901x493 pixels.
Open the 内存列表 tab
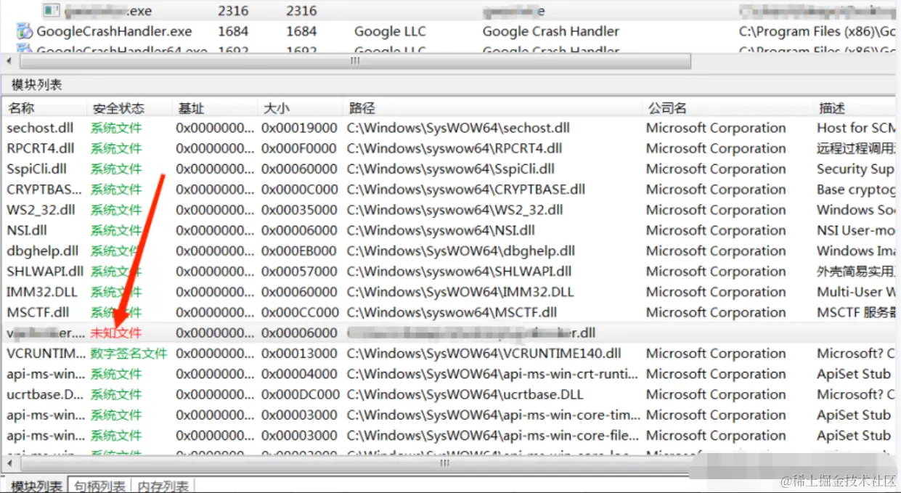(163, 486)
